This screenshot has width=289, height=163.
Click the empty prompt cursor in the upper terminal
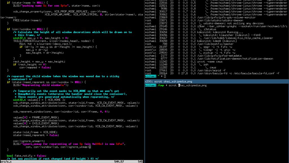pyautogui.click(x=165, y=76)
